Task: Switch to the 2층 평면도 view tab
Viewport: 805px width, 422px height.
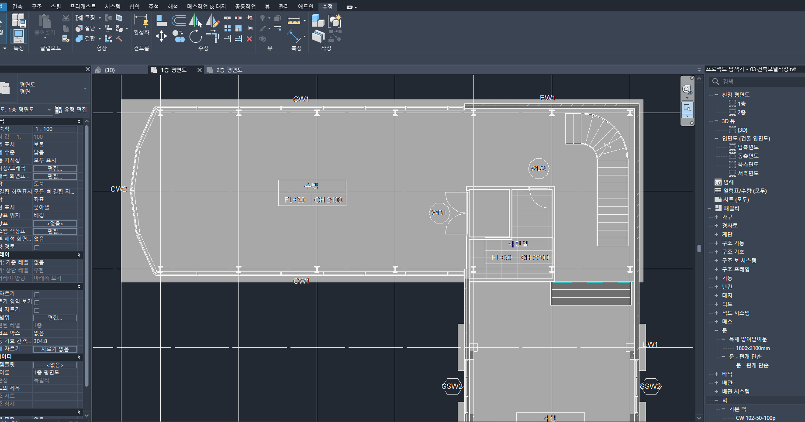Action: click(x=229, y=70)
